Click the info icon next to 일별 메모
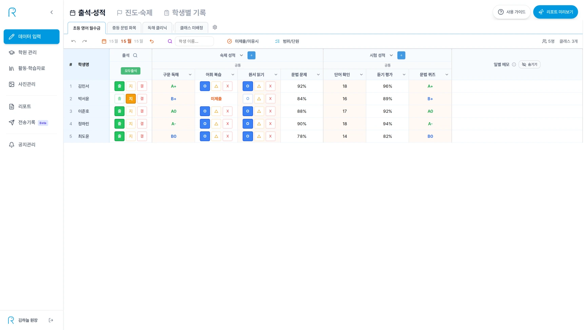Image resolution: width=586 pixels, height=330 pixels. coord(514,65)
